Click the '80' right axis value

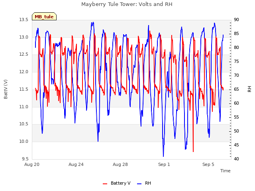[236, 48]
